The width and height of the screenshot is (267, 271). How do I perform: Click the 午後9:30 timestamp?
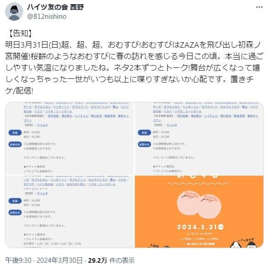(x=18, y=260)
